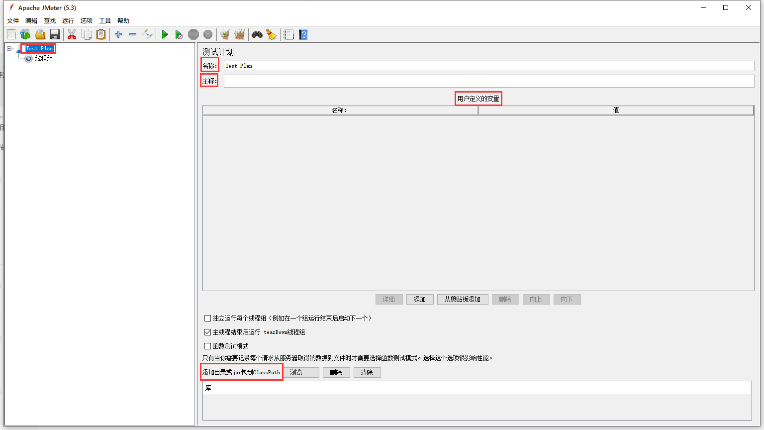Viewport: 764px width, 430px height.
Task: Click the Stop test icon
Action: 193,34
